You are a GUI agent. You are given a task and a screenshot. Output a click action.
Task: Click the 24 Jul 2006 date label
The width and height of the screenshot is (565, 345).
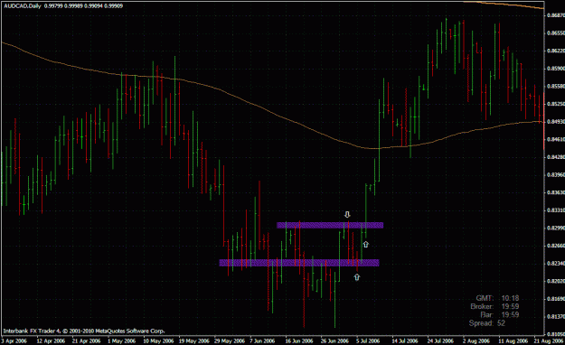[x=440, y=340]
